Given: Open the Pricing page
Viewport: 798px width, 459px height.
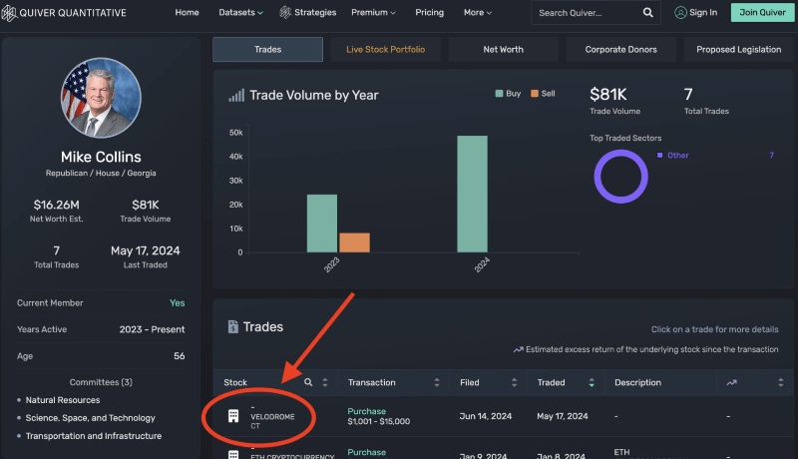Looking at the screenshot, I should click(430, 12).
